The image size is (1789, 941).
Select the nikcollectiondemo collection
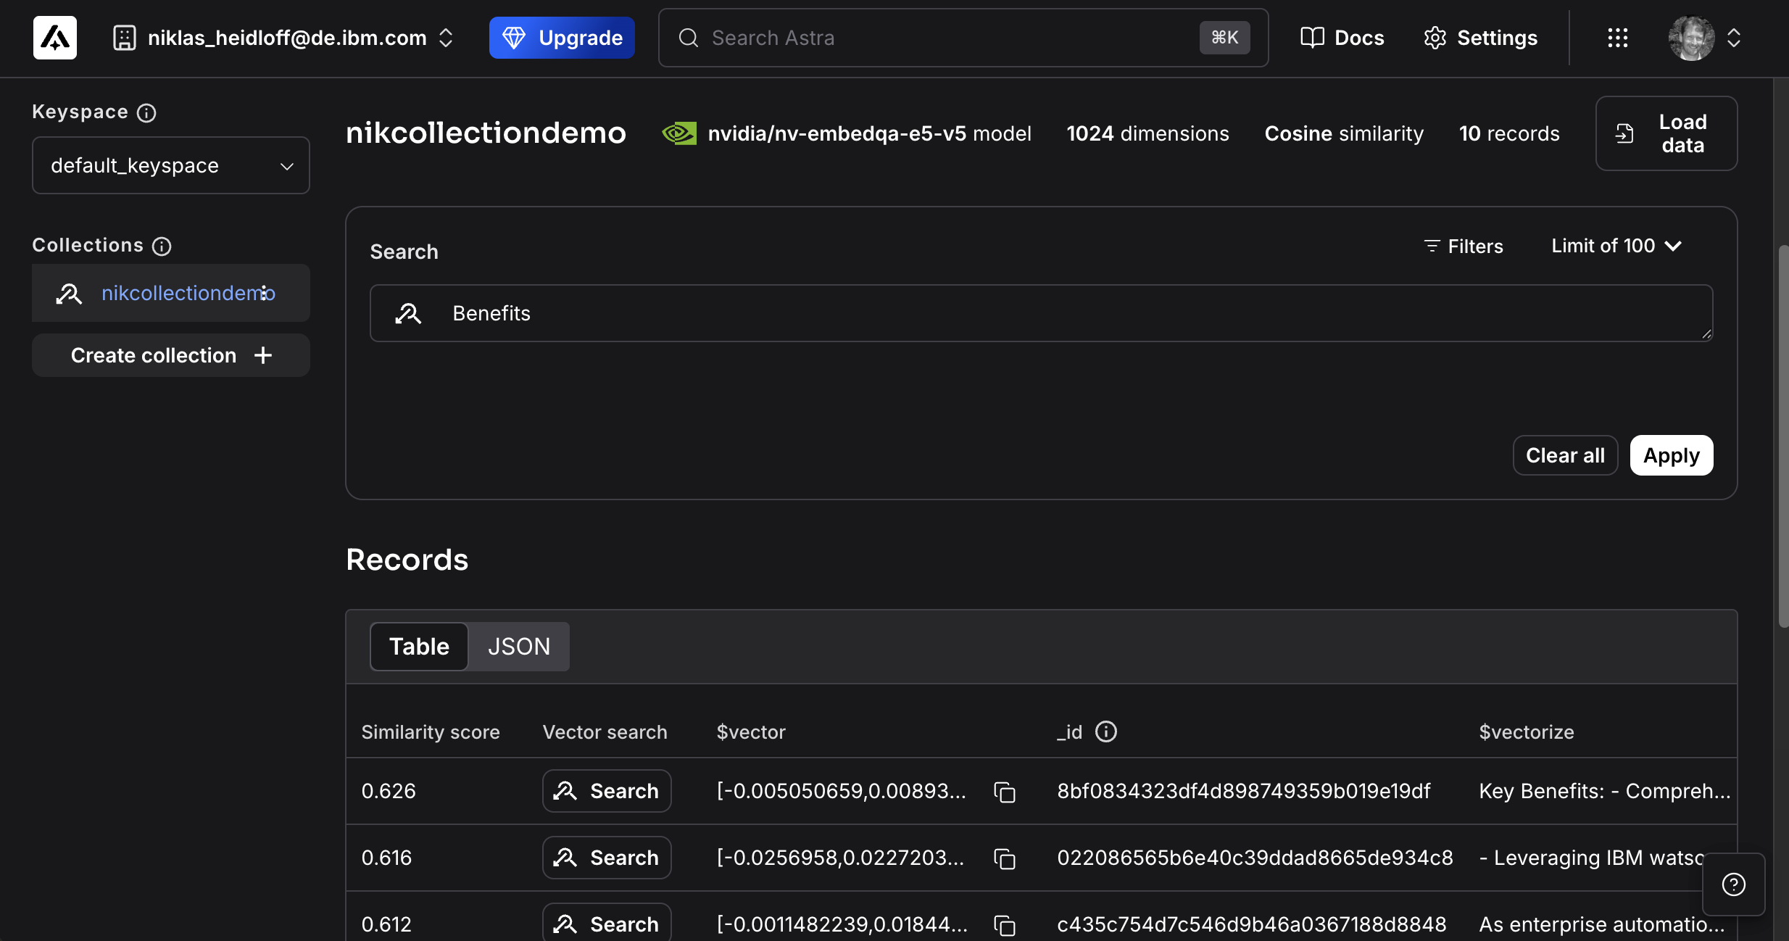[x=171, y=293]
